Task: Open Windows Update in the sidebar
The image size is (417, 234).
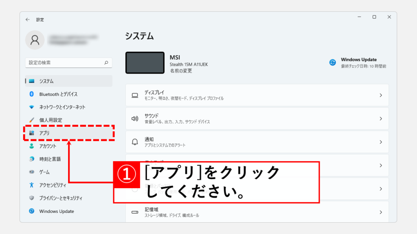Action: point(68,211)
